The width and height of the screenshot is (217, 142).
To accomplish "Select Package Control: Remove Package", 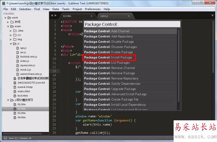I will (130, 73).
